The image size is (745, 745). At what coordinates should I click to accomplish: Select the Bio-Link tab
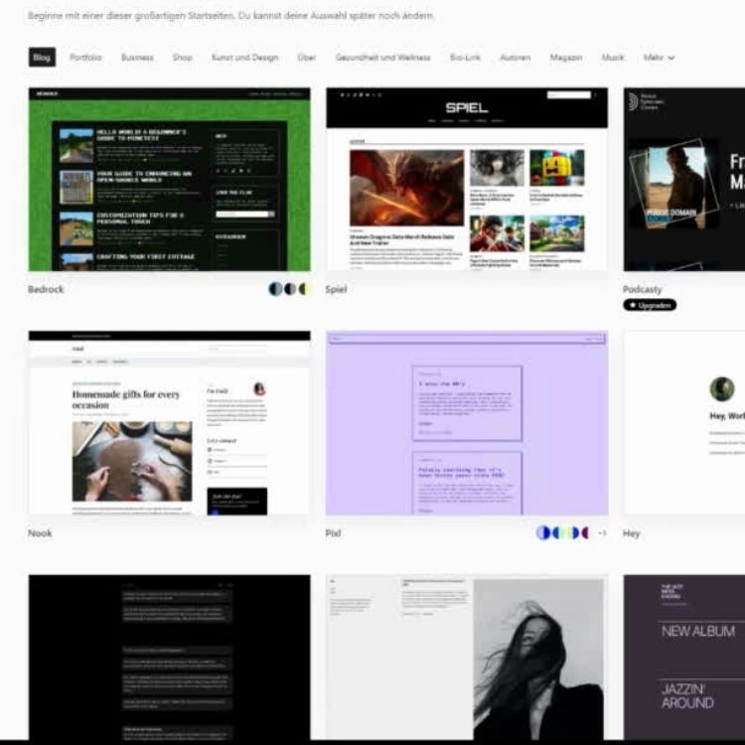point(465,58)
